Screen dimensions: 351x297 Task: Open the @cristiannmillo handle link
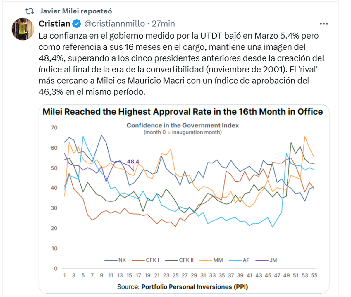pyautogui.click(x=114, y=24)
